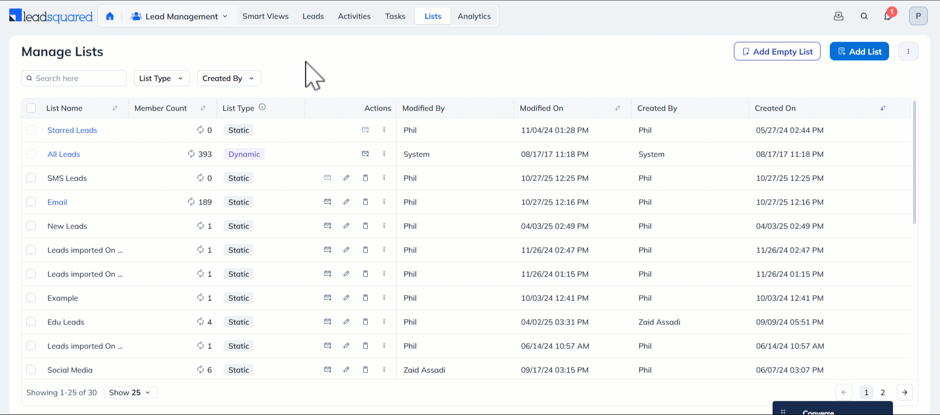The width and height of the screenshot is (940, 415).
Task: Open the Starred Leads list link
Action: (x=72, y=130)
